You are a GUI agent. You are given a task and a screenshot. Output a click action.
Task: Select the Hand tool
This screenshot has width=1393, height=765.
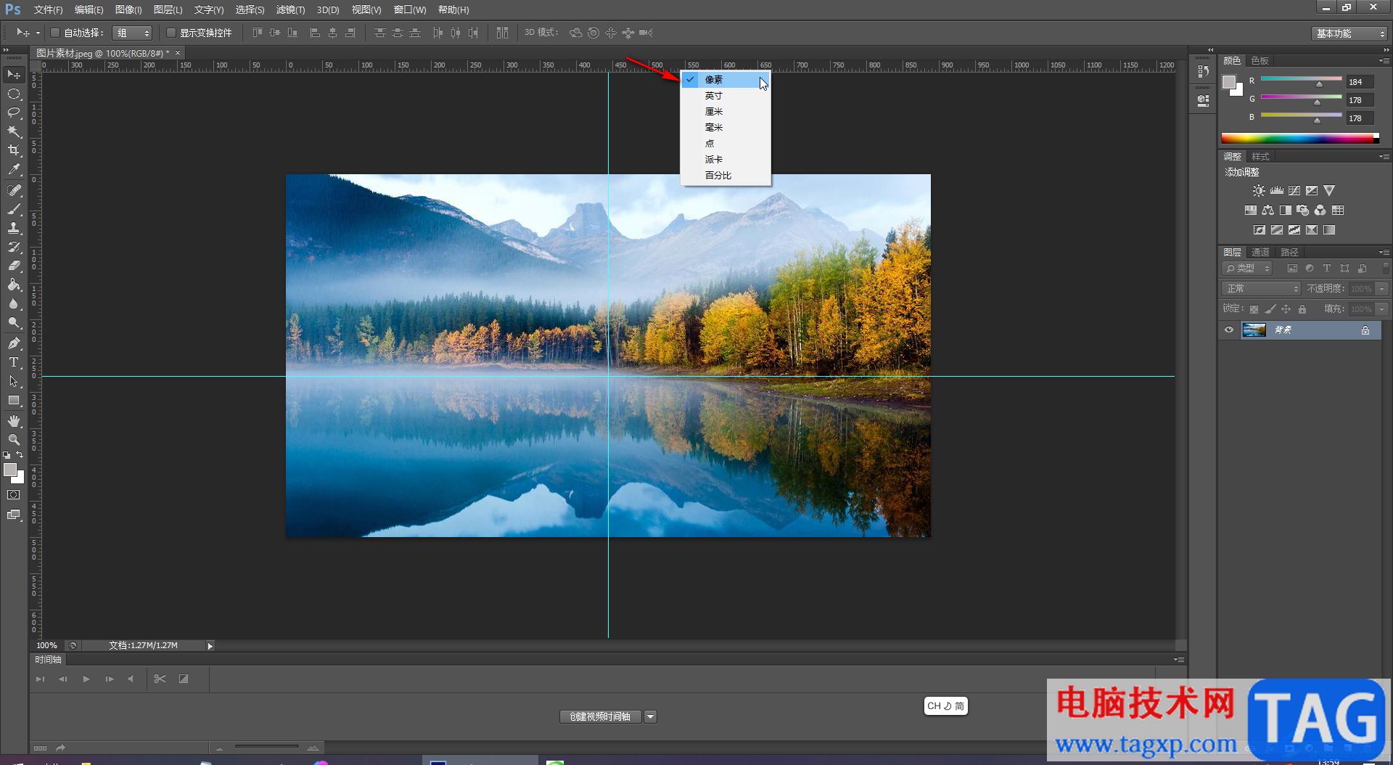pyautogui.click(x=14, y=420)
